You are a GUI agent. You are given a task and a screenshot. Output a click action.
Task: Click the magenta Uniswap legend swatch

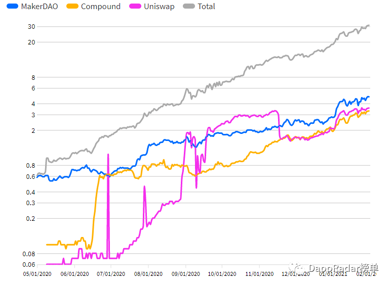point(135,7)
